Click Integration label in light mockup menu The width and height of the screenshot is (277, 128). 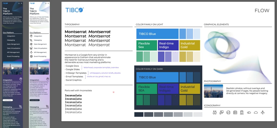tap(38, 36)
